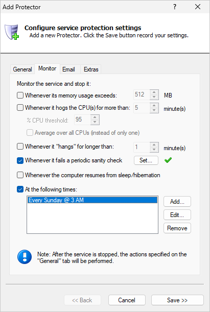Viewport: 210px width, 312px height.
Task: Uncheck At the following times option
Action: click(x=20, y=189)
